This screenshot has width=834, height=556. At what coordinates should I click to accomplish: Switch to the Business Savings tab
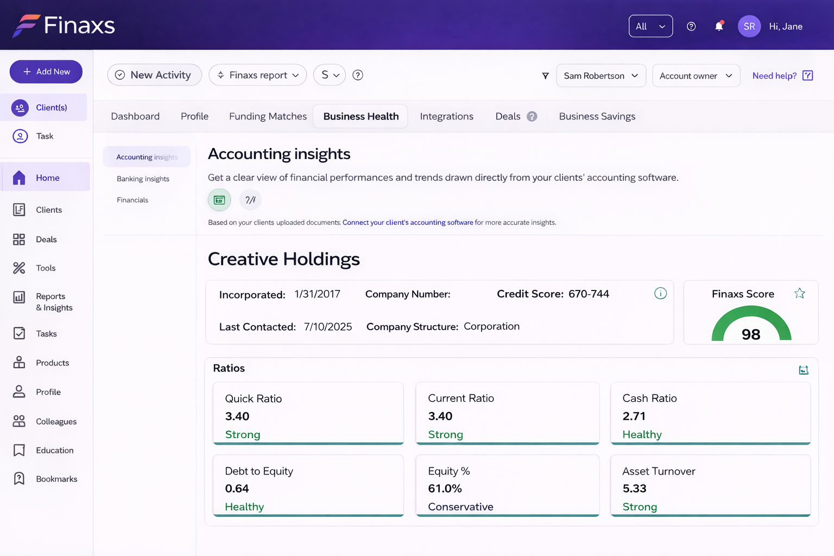click(x=597, y=116)
